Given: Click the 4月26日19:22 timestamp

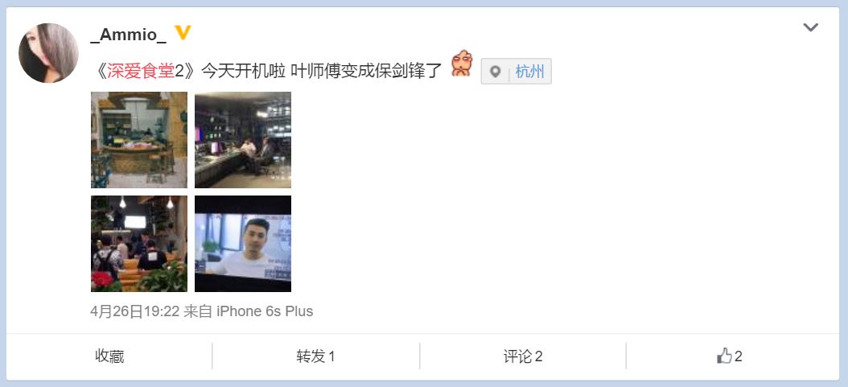Looking at the screenshot, I should coord(134,311).
